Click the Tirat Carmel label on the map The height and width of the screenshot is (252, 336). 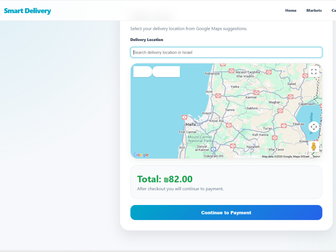pyautogui.click(x=187, y=132)
